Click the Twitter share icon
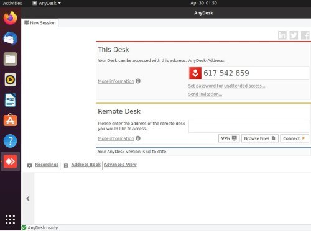311x231 pixels. tap(294, 35)
